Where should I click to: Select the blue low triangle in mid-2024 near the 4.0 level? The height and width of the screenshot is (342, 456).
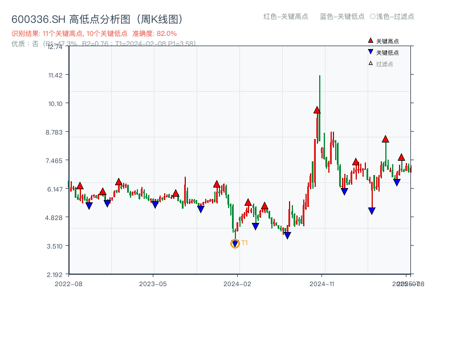click(287, 235)
